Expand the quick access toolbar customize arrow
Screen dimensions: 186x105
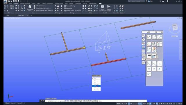pos(27,1)
